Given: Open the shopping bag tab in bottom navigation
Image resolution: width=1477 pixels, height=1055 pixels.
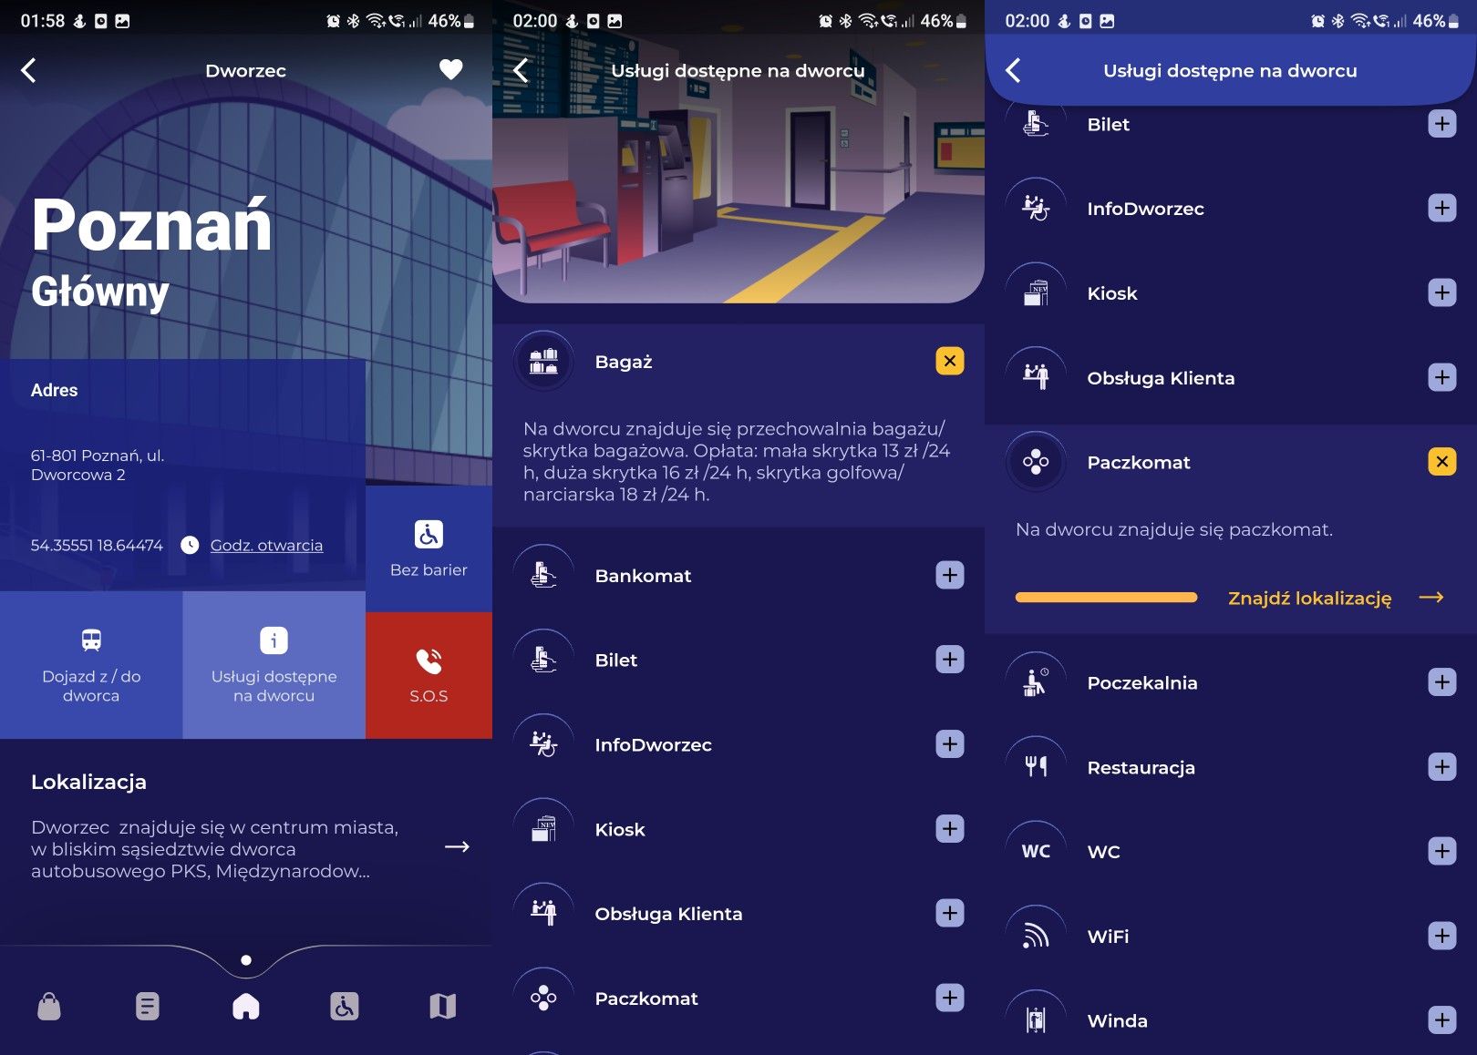Looking at the screenshot, I should pos(49,1007).
